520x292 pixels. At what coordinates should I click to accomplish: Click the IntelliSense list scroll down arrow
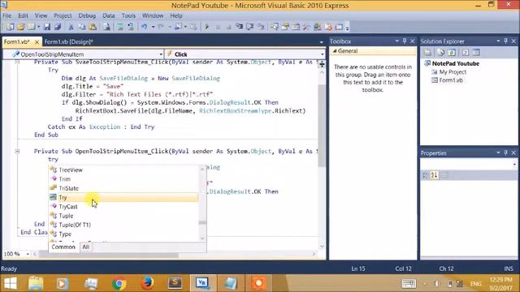tap(202, 238)
